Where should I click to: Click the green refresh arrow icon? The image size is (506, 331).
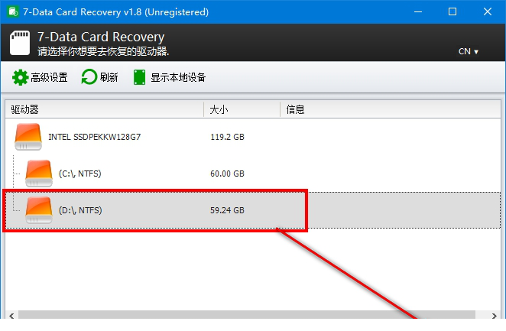(x=89, y=77)
